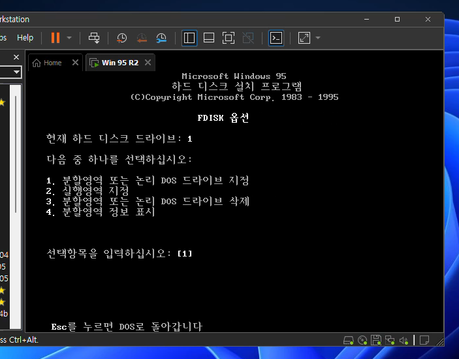Send Ctrl+Alt+Del to the VM
The image size is (459, 359).
94,38
